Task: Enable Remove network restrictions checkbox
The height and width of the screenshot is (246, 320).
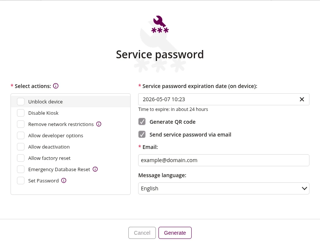Action: point(21,124)
